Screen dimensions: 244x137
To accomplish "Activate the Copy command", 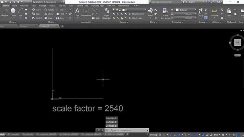I will 37,14.
